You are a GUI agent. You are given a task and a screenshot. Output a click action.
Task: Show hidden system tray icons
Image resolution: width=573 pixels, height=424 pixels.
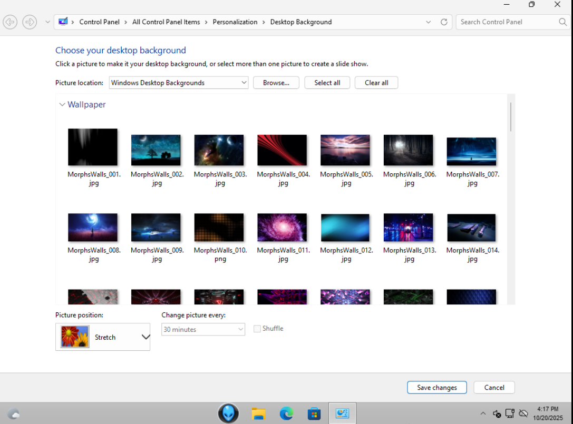483,413
